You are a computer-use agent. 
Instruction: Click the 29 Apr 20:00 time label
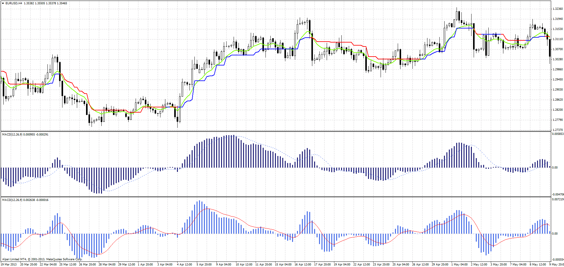tap(440, 265)
